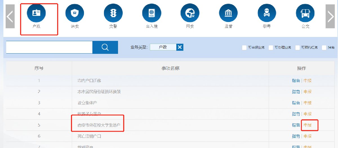The height and width of the screenshot is (148, 338).
Task: Click 申报 for 市内户口迁移
Action: (308, 81)
